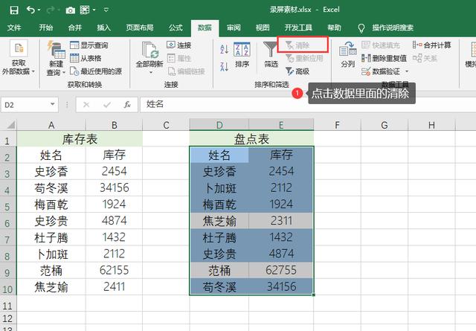Image resolution: width=476 pixels, height=331 pixels.
Task: Click cell 焦芝婾 in column D
Action: click(x=219, y=221)
